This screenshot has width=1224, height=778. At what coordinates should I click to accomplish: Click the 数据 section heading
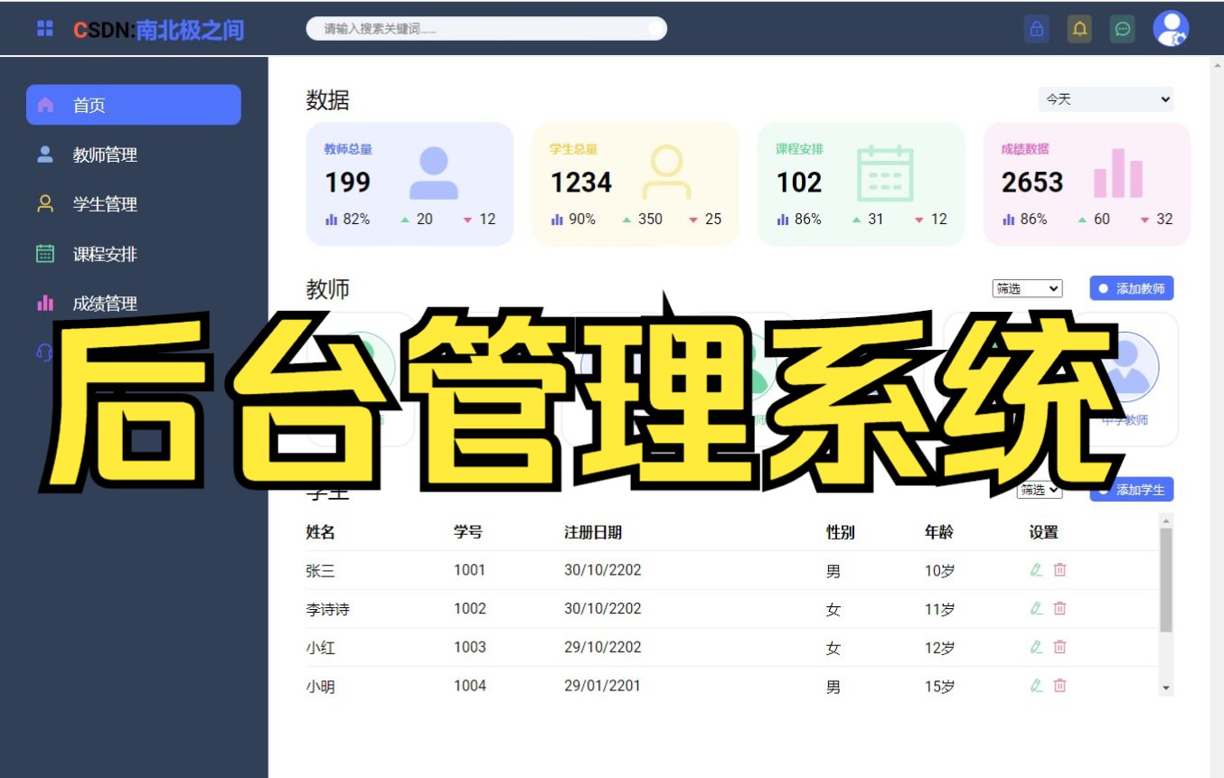tap(328, 100)
